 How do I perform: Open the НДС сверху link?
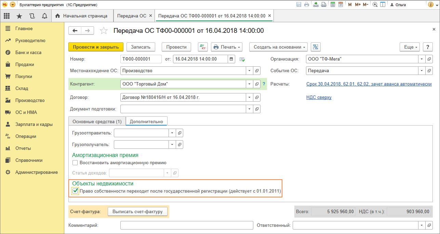coord(319,97)
